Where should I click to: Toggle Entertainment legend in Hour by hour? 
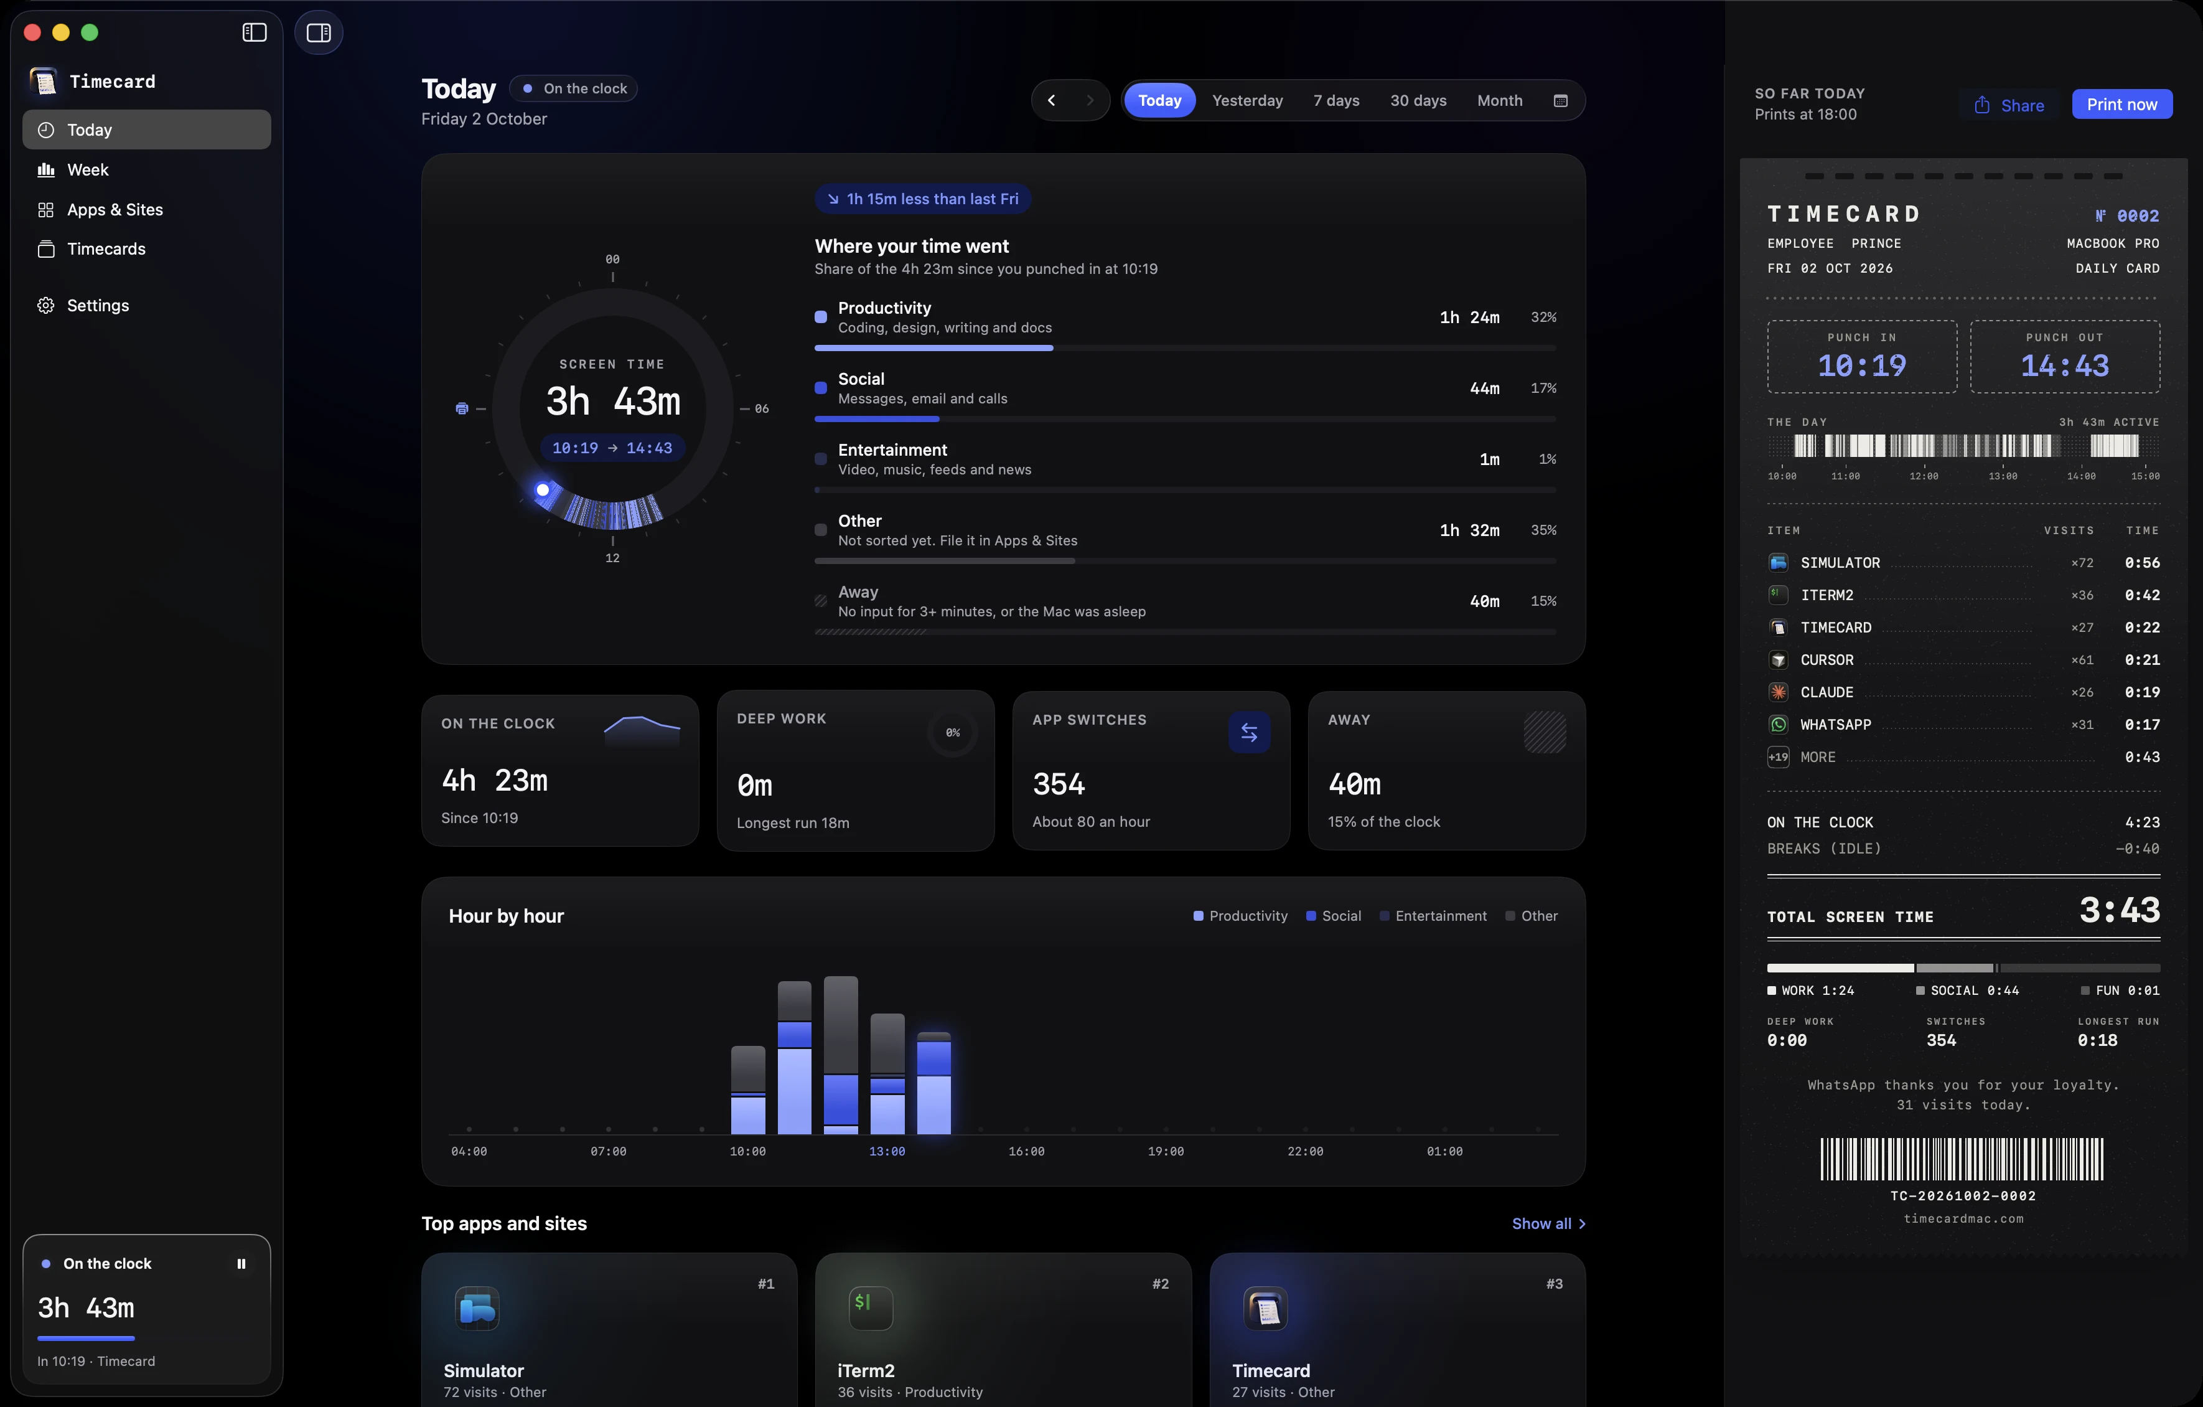click(1433, 916)
